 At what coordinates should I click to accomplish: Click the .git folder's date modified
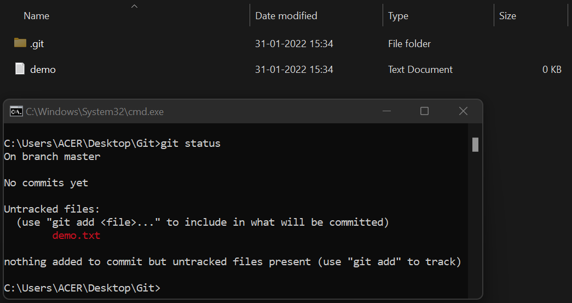pyautogui.click(x=294, y=44)
